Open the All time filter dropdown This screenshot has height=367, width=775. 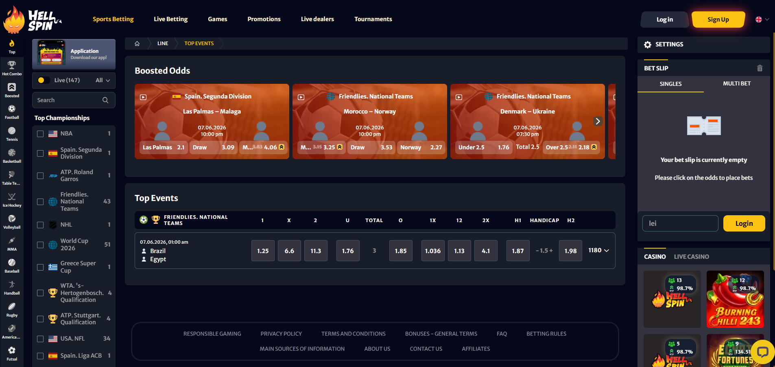pyautogui.click(x=103, y=80)
